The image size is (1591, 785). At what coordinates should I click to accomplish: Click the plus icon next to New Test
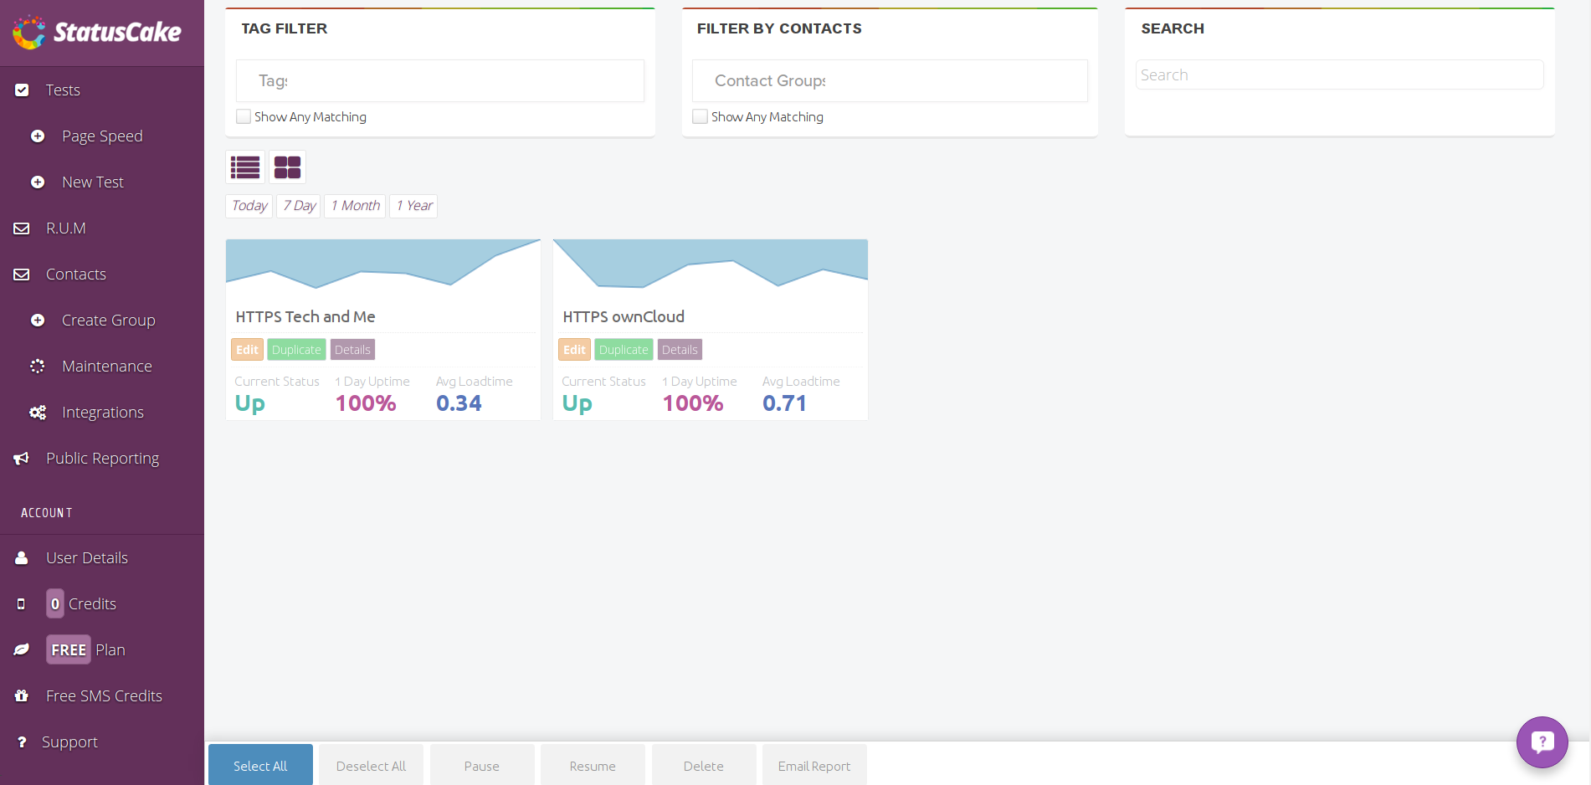pos(38,182)
